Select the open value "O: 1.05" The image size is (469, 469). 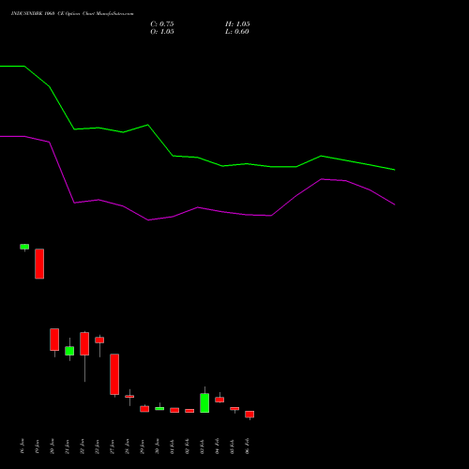(162, 32)
